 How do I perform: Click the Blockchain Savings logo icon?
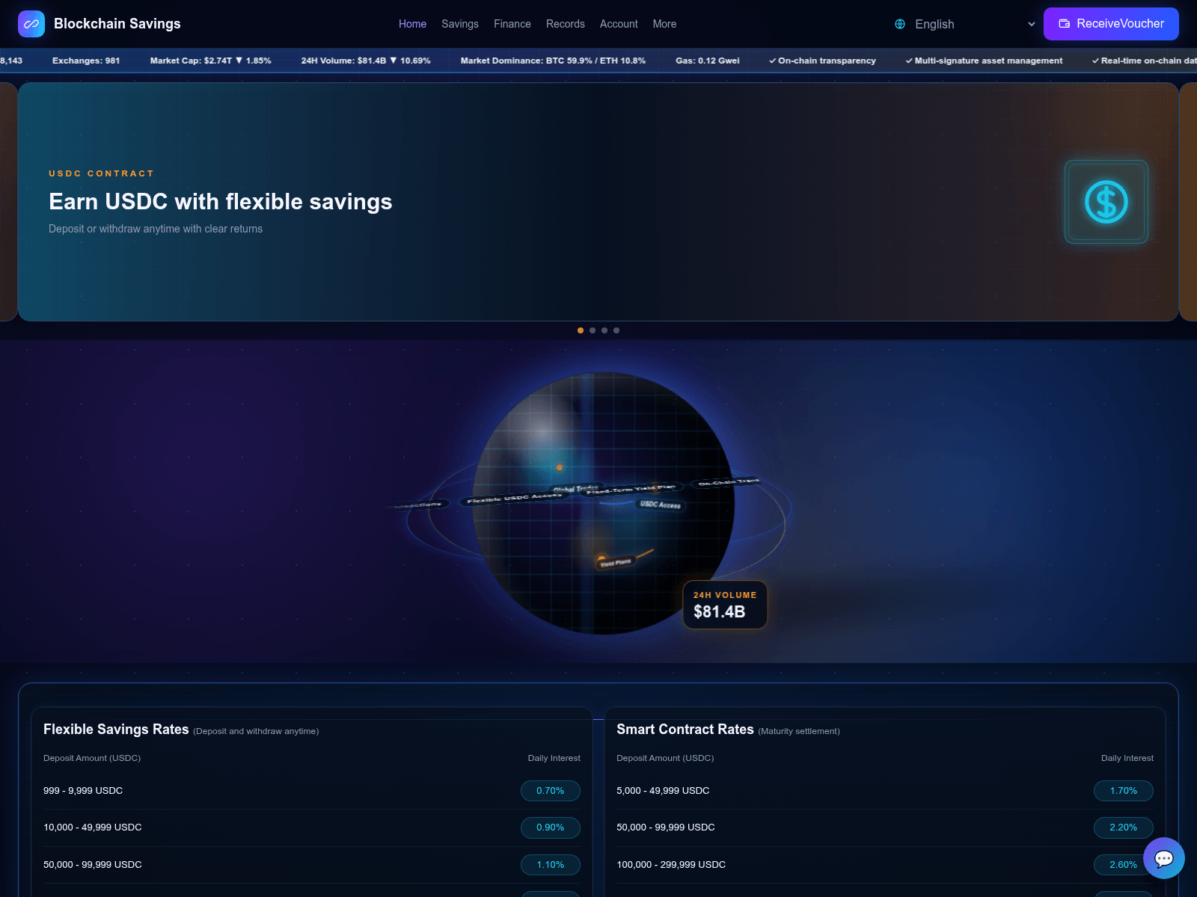31,24
